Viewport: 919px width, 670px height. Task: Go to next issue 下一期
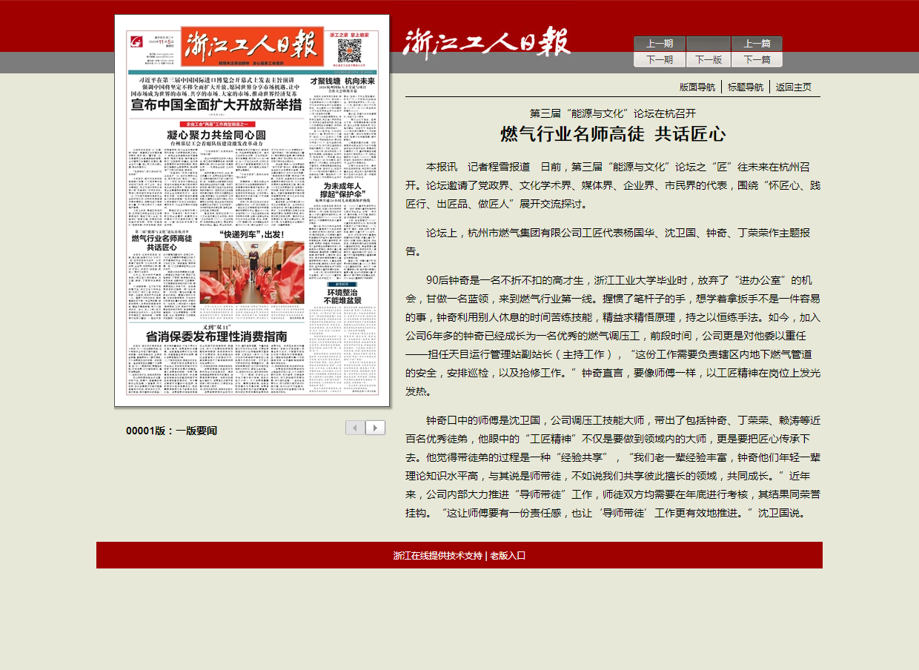coord(660,59)
